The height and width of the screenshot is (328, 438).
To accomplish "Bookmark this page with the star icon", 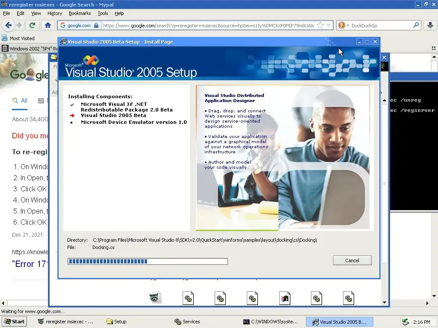I will coord(320,25).
